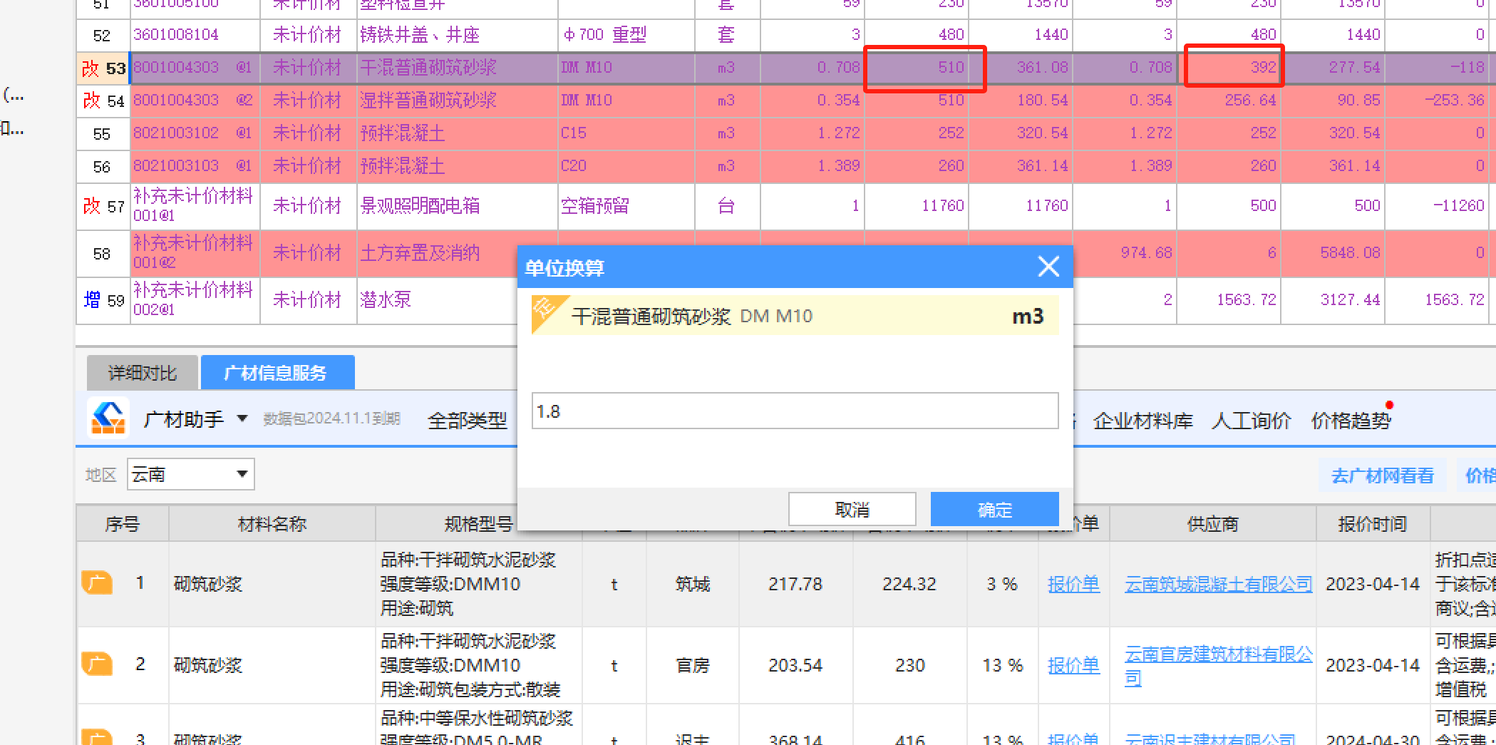This screenshot has height=745, width=1496.
Task: Click the 增 marker on row 59
Action: [x=91, y=300]
